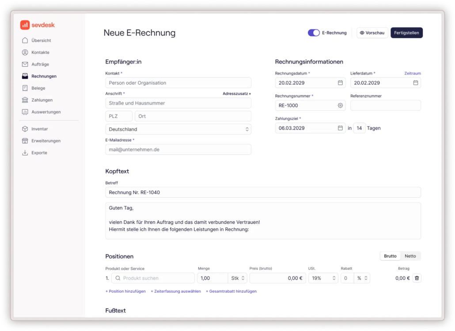
Task: Open the Deutschland country dropdown
Action: (178, 129)
